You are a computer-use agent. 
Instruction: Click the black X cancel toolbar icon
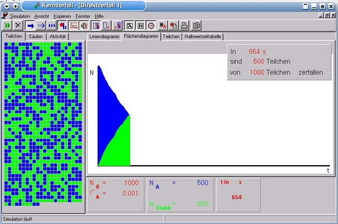pos(18,25)
